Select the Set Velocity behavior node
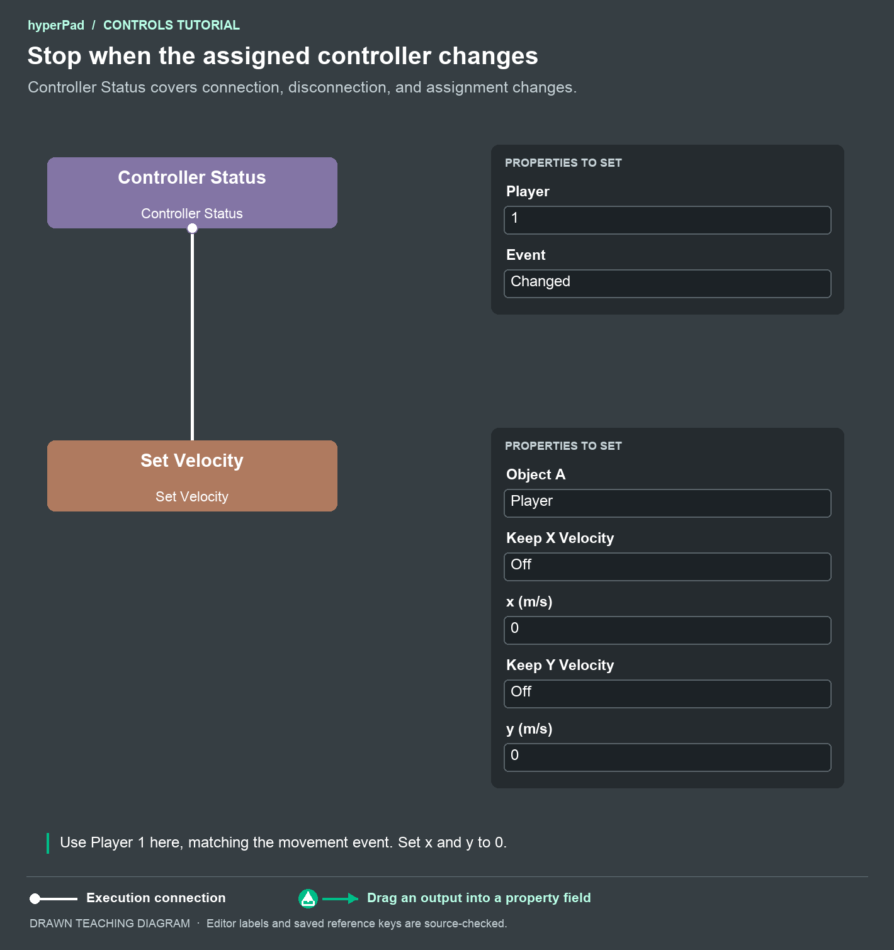The image size is (894, 950). point(192,476)
